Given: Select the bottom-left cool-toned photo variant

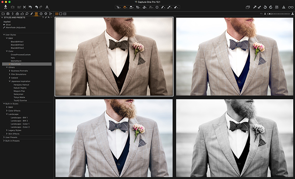Looking at the screenshot, I should tap(114, 138).
